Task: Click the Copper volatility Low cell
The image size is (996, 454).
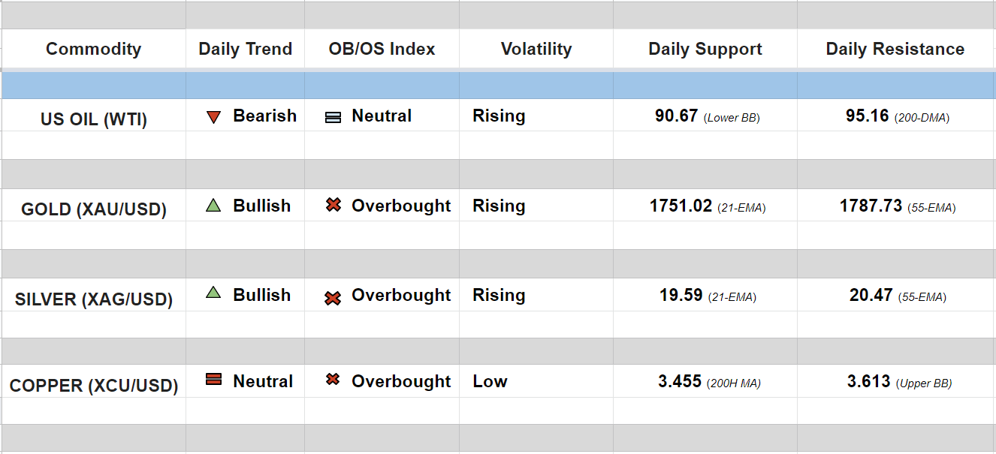Action: click(x=490, y=381)
